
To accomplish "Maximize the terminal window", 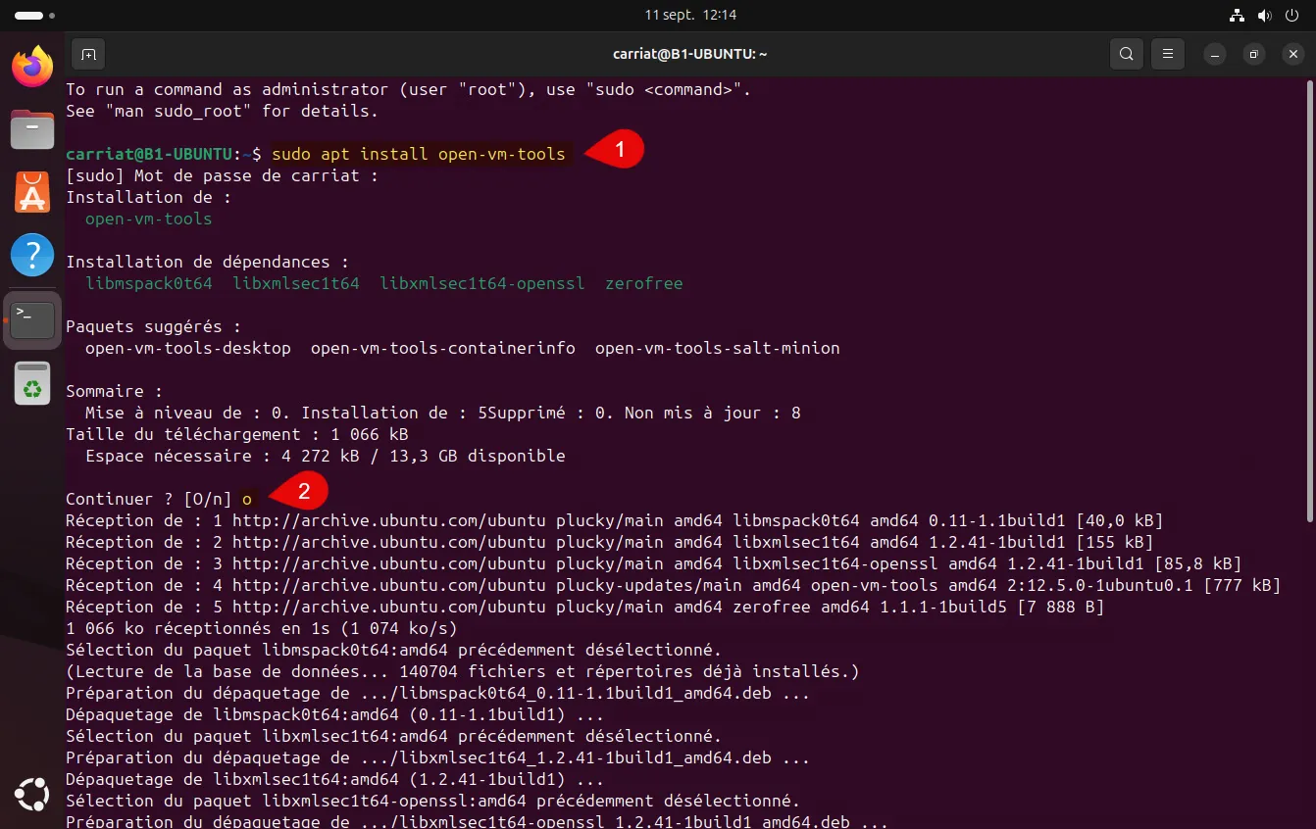I will point(1253,54).
